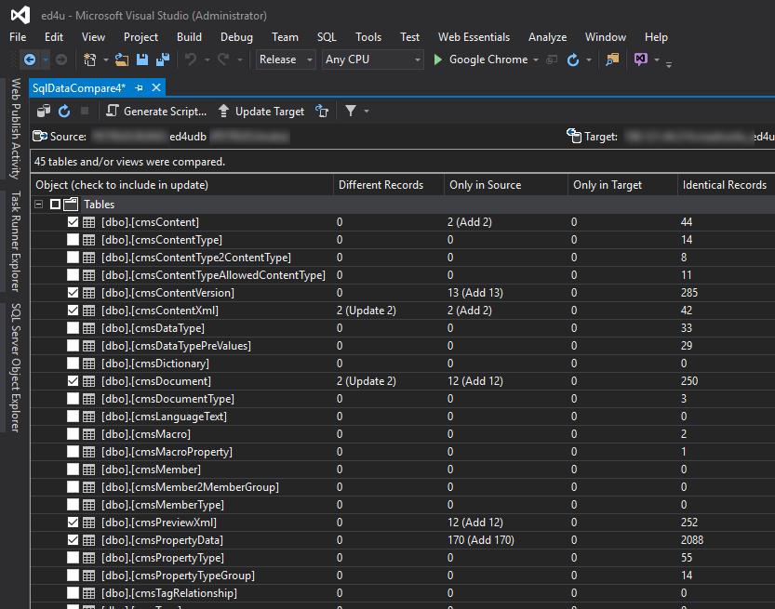The image size is (775, 609).
Task: Click the Refresh comparison icon
Action: coord(64,112)
